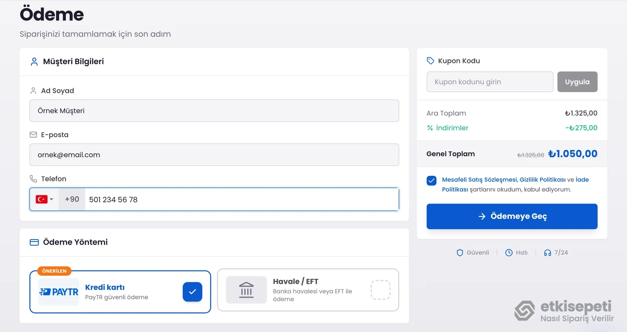Click the credit card icon beside Ödeme Yöntemi
627x332 pixels.
[x=34, y=242]
